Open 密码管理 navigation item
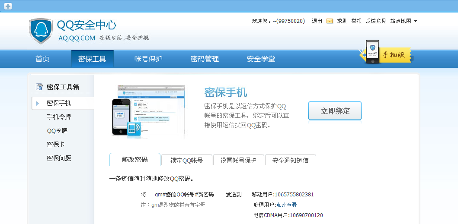 pyautogui.click(x=205, y=59)
